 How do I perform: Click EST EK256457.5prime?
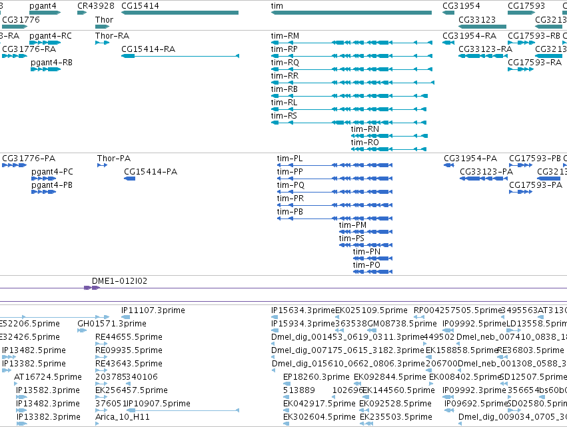click(x=101, y=397)
